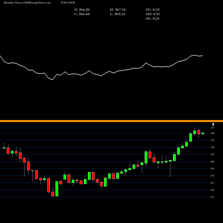Select the open value O: 364.26

[82, 10]
